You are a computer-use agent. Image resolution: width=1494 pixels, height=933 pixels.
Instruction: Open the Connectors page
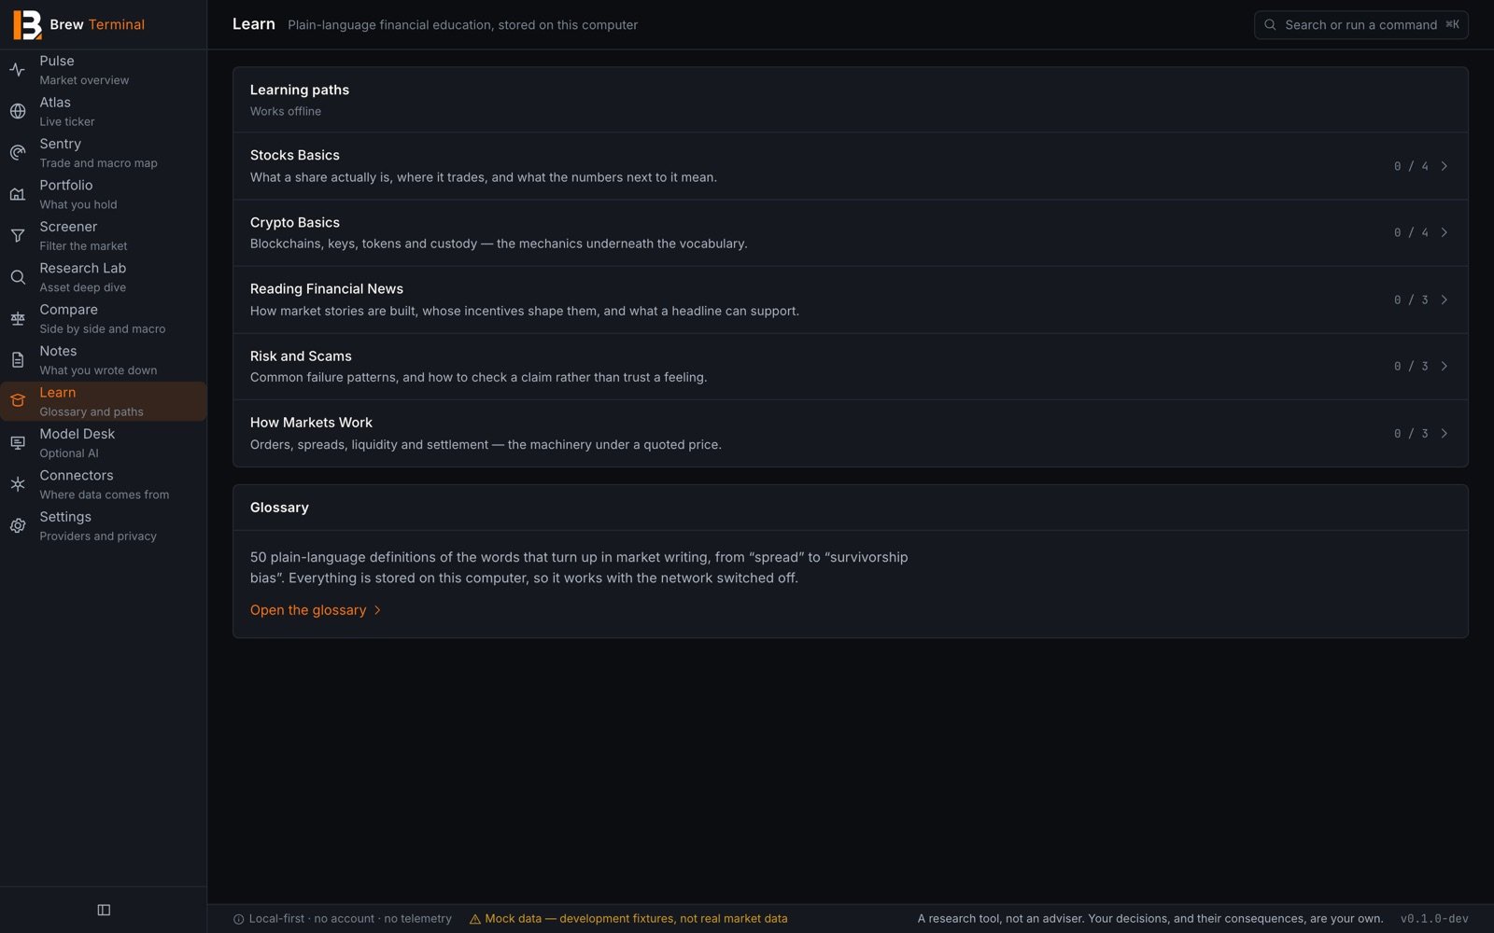click(104, 484)
